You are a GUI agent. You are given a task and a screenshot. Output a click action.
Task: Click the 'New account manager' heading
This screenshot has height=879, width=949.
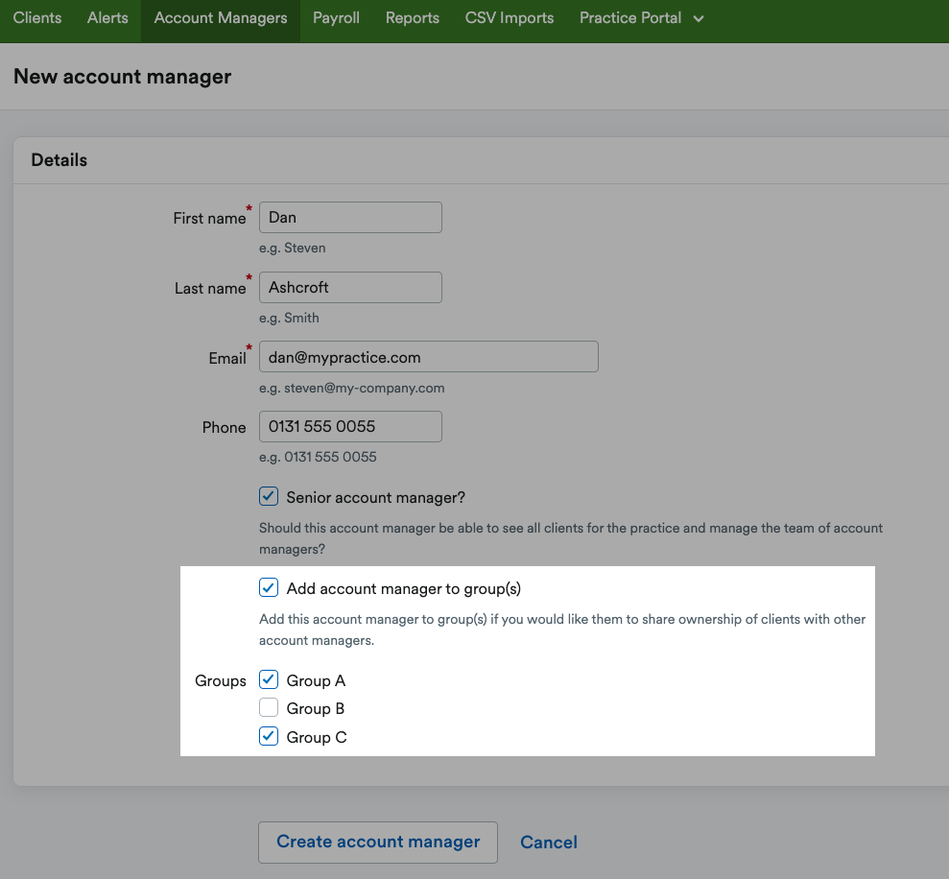(122, 77)
